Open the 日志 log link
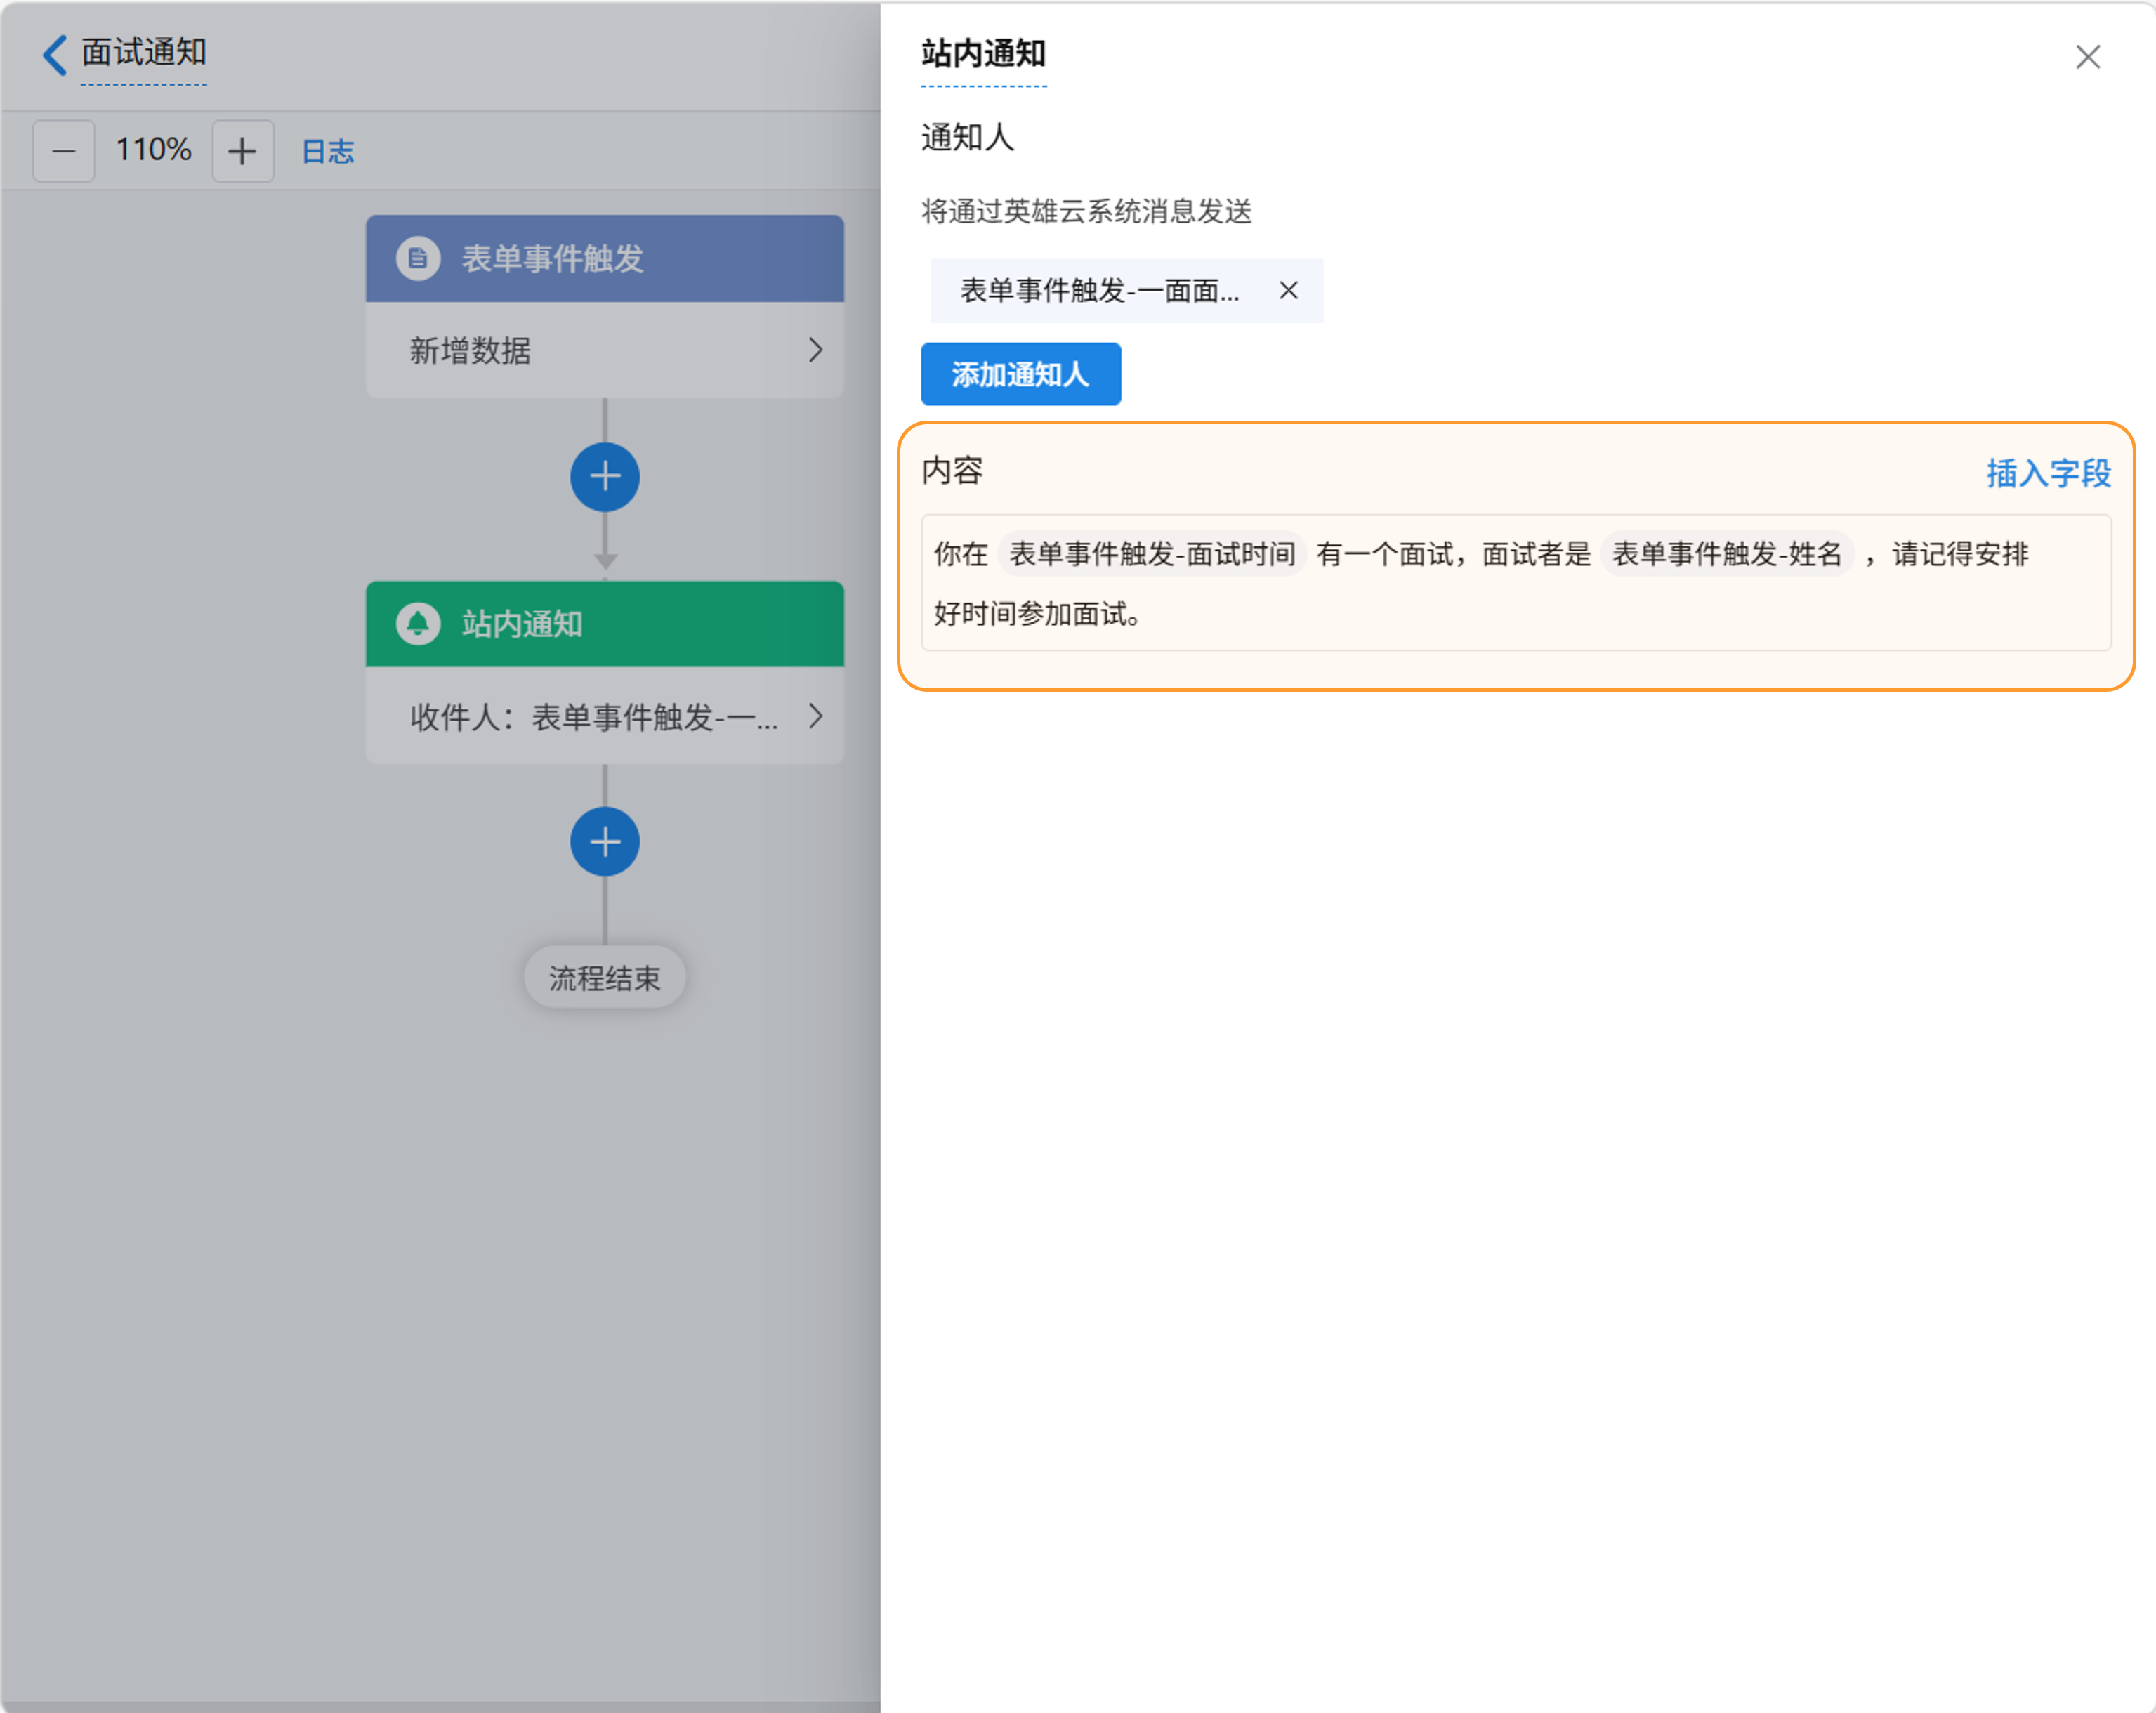The height and width of the screenshot is (1713, 2156). point(327,151)
